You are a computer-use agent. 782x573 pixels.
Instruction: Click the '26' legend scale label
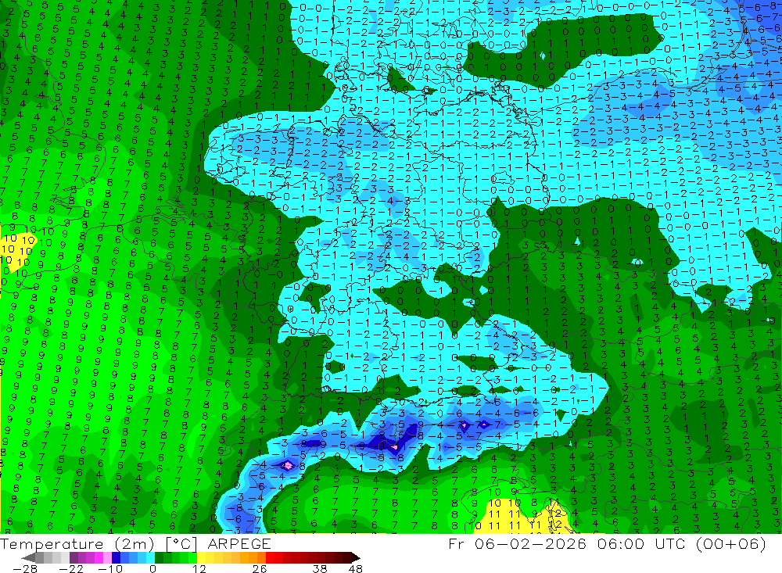(260, 568)
